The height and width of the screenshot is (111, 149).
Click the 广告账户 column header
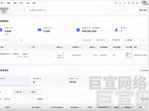[x=7, y=108]
